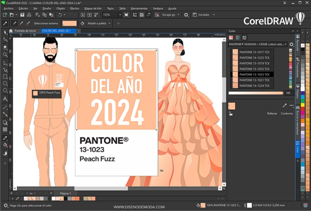Select the Transparency checkerboard tool
Screen dimensions: 311x211
(x=5, y=129)
